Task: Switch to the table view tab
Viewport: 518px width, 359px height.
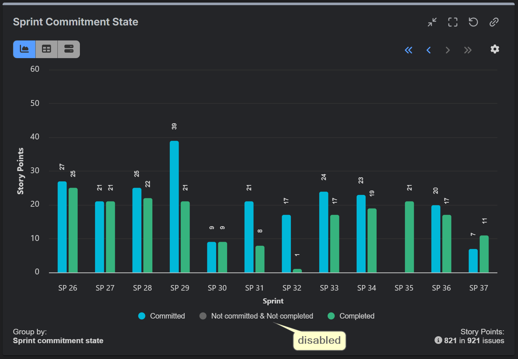Action: pos(46,49)
